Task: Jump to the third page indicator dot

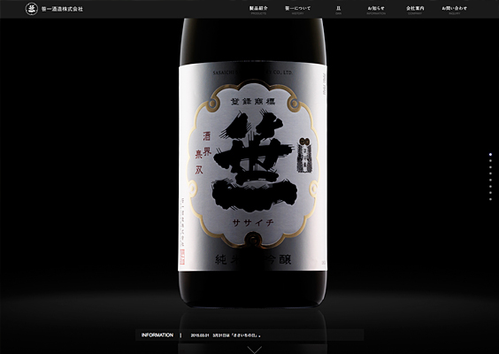Action: pyautogui.click(x=490, y=167)
